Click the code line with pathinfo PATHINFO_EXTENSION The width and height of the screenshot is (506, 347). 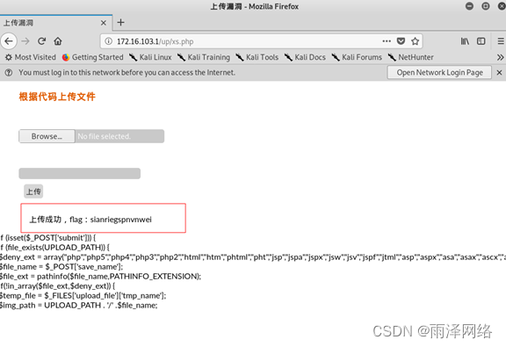100,277
